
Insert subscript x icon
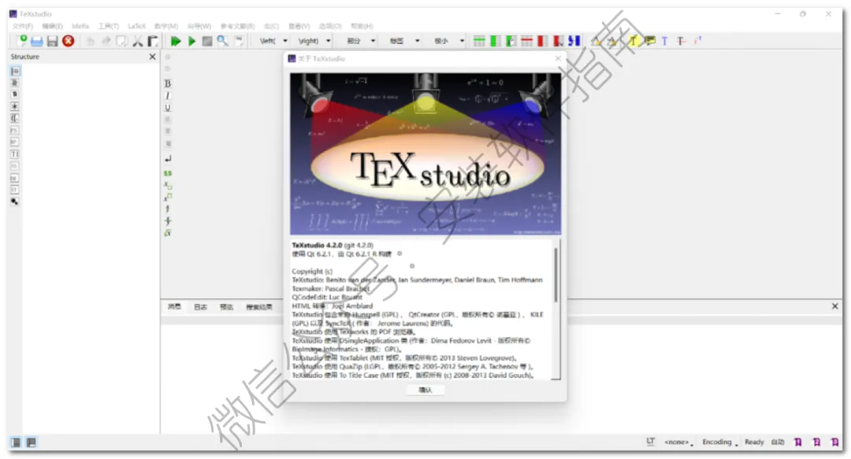click(x=168, y=185)
